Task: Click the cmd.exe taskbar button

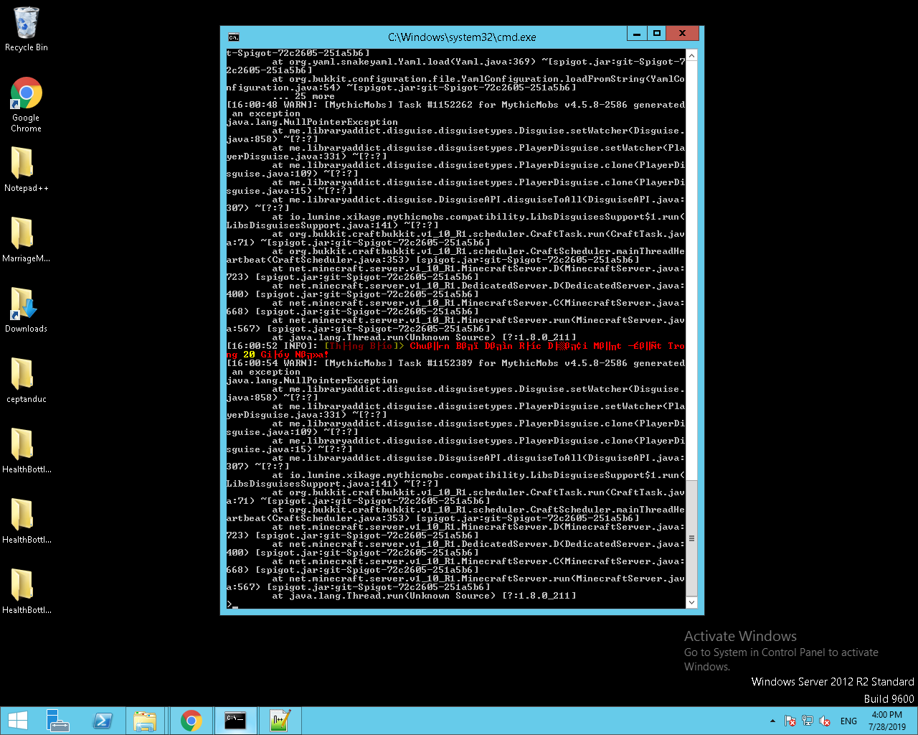Action: tap(235, 721)
